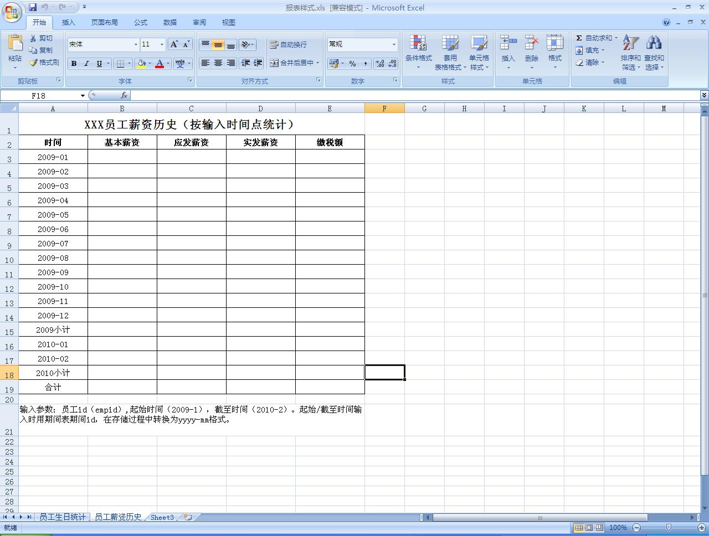Select the Format Painter (格式刷)
Screen dimensions: 709x536
click(44, 63)
